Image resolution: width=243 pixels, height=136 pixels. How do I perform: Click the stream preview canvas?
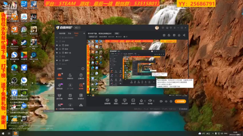click(x=137, y=68)
